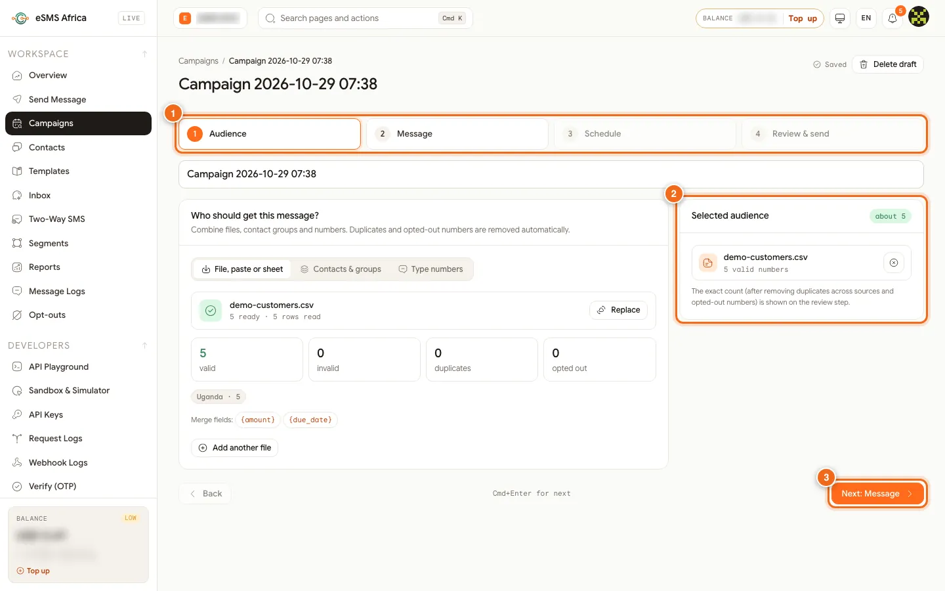Viewport: 945px width, 591px height.
Task: Click Top up in header balance
Action: [803, 18]
